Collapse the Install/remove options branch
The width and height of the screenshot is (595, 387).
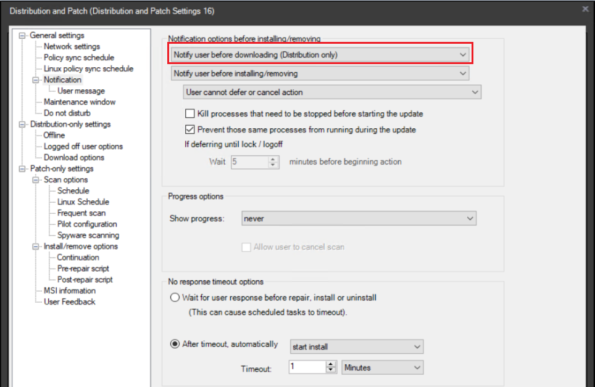37,246
